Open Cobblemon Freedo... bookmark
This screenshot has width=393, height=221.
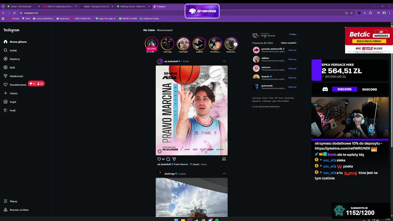tap(150, 18)
